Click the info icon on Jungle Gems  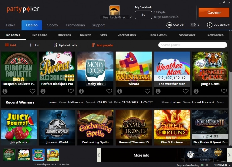click(x=196, y=91)
